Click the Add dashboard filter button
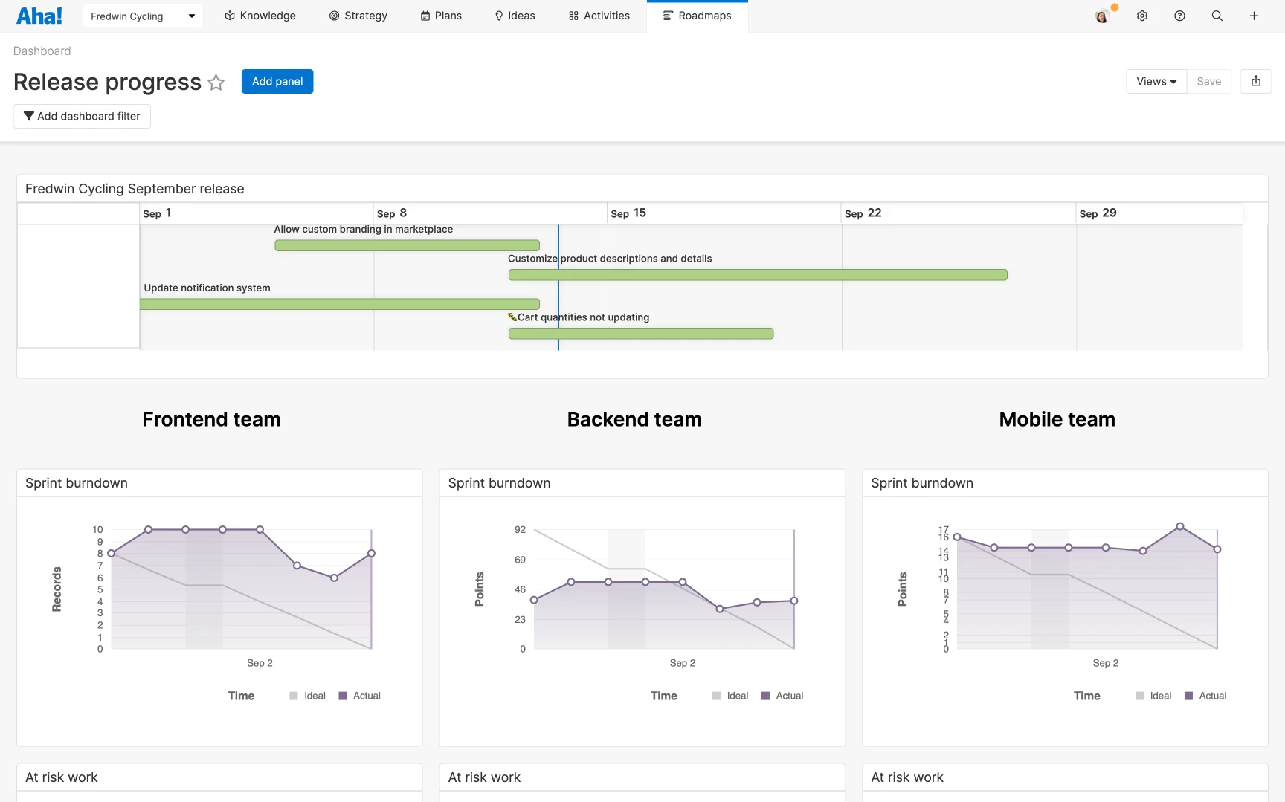Image resolution: width=1285 pixels, height=802 pixels. pyautogui.click(x=82, y=116)
